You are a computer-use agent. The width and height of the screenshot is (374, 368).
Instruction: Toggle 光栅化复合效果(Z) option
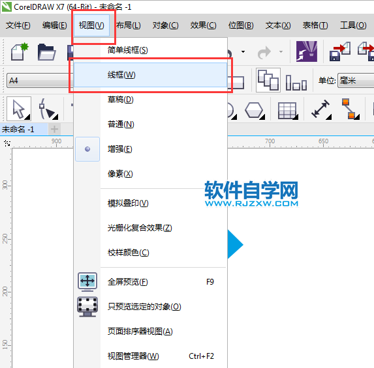click(x=150, y=228)
